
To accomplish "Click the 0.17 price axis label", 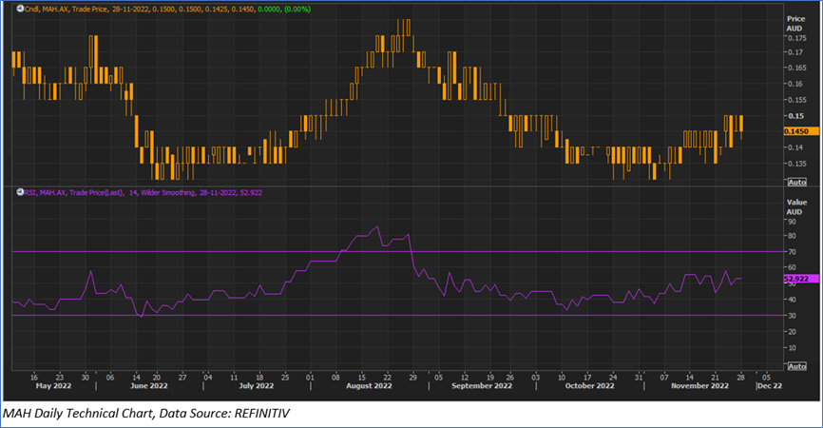I will 795,52.
